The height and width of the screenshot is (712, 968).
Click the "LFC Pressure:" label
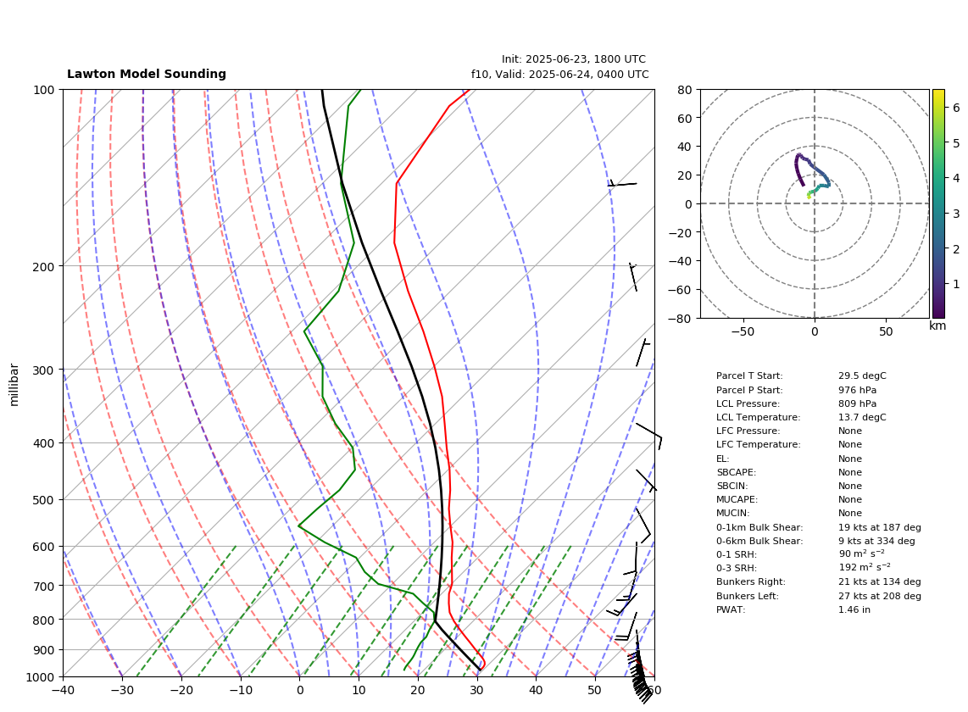748,431
